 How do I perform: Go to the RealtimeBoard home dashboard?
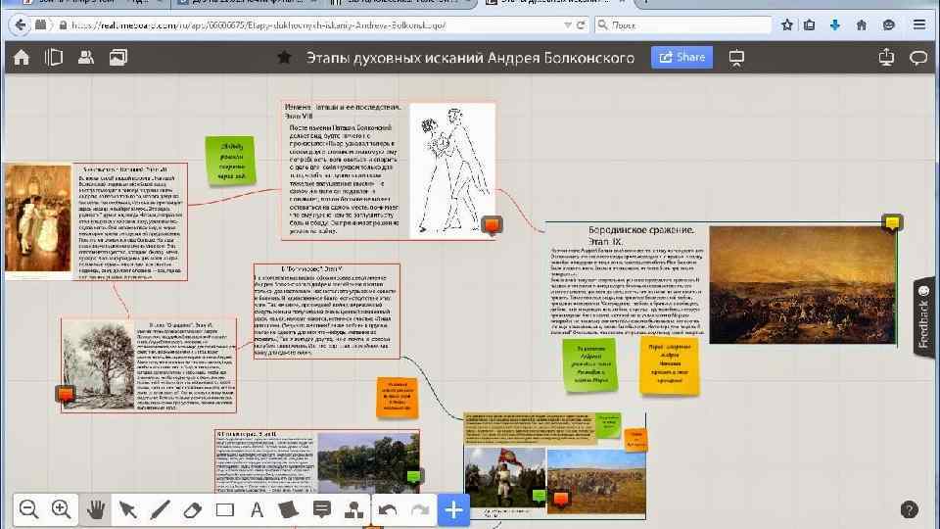[22, 58]
